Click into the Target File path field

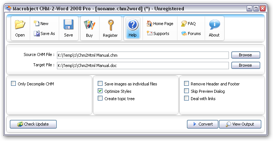click(143, 66)
